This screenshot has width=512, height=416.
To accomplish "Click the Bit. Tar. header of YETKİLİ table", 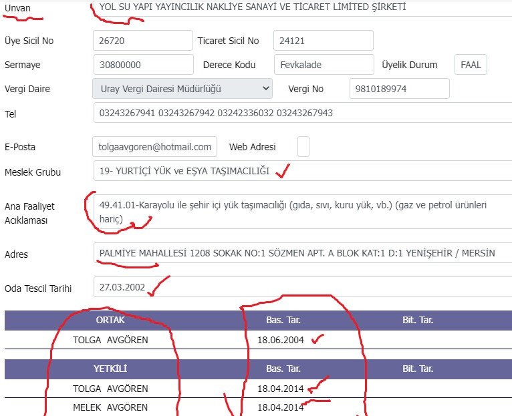I will [x=418, y=369].
